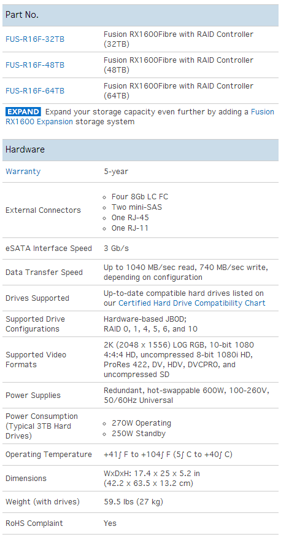Click the Data Transfer Speed row label
Viewport: 281px width, 537px height.
(44, 272)
